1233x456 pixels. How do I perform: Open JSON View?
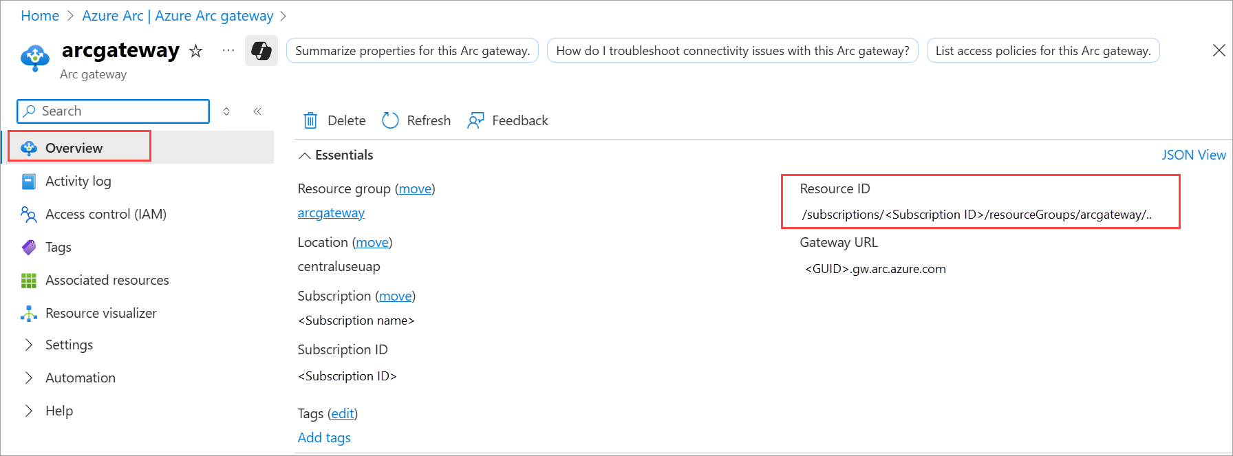pyautogui.click(x=1193, y=155)
